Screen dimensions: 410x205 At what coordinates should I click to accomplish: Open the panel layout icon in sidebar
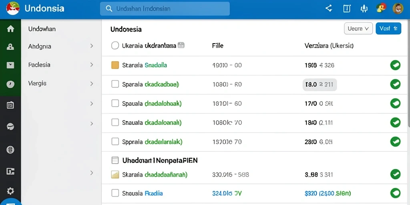point(10,171)
